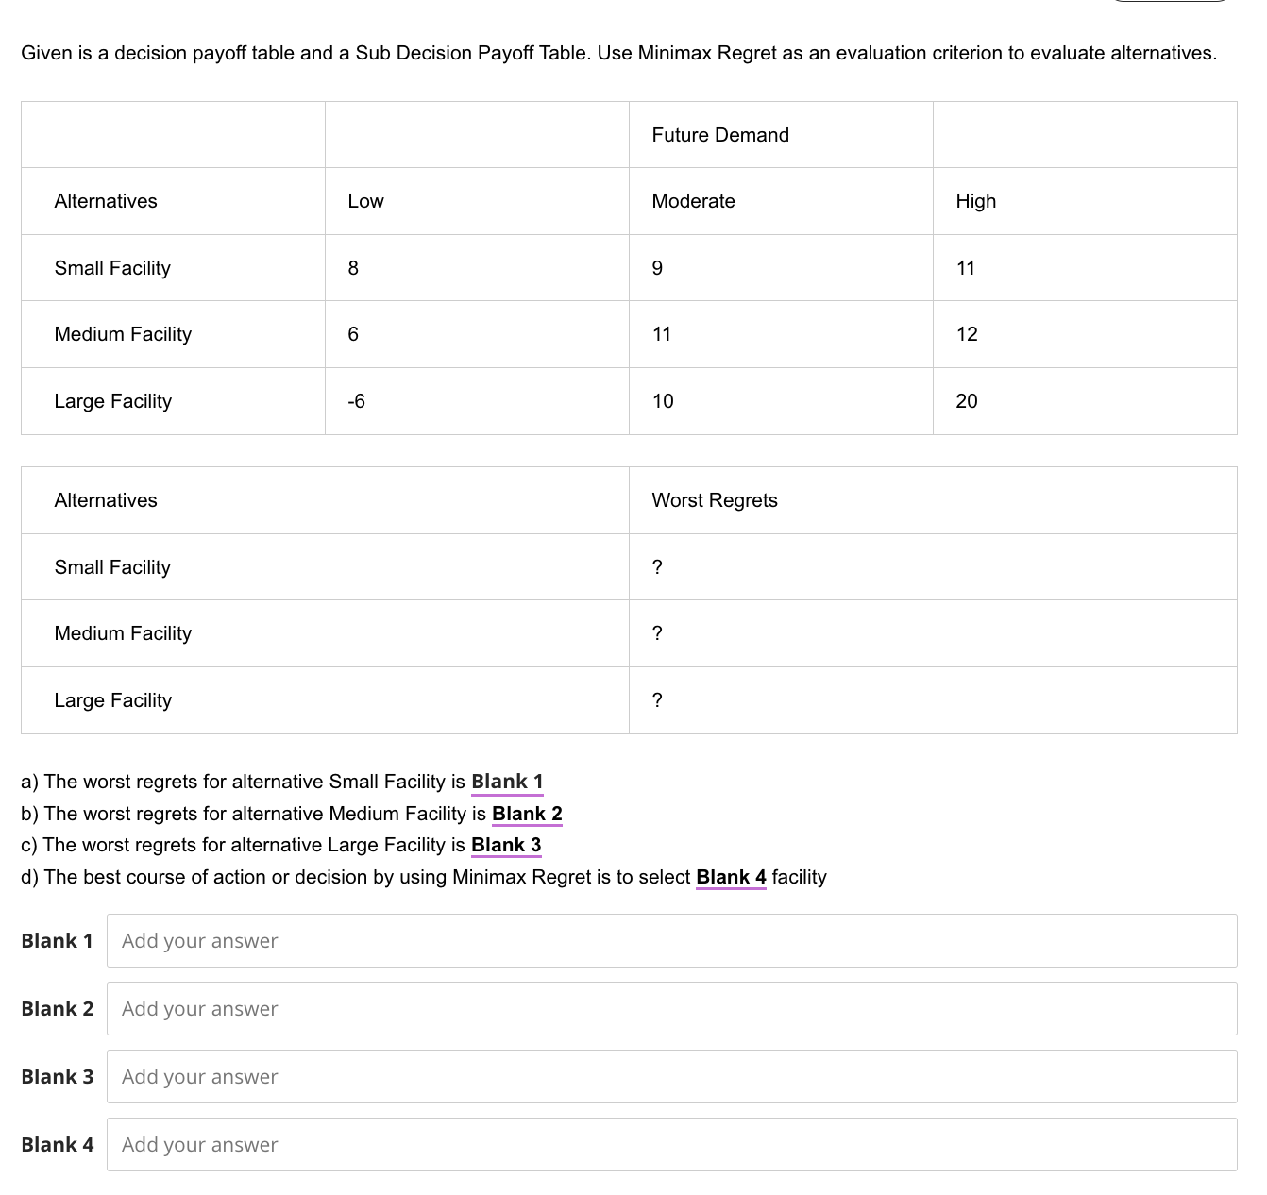This screenshot has width=1267, height=1195.
Task: Click into the Blank 4 answer field
Action: (670, 1144)
